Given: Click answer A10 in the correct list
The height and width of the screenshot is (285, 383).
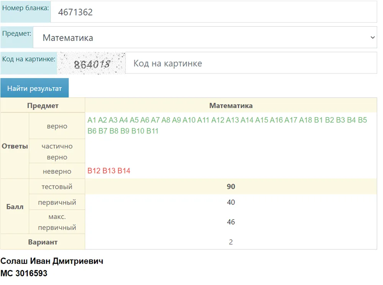Looking at the screenshot, I should 189,120.
